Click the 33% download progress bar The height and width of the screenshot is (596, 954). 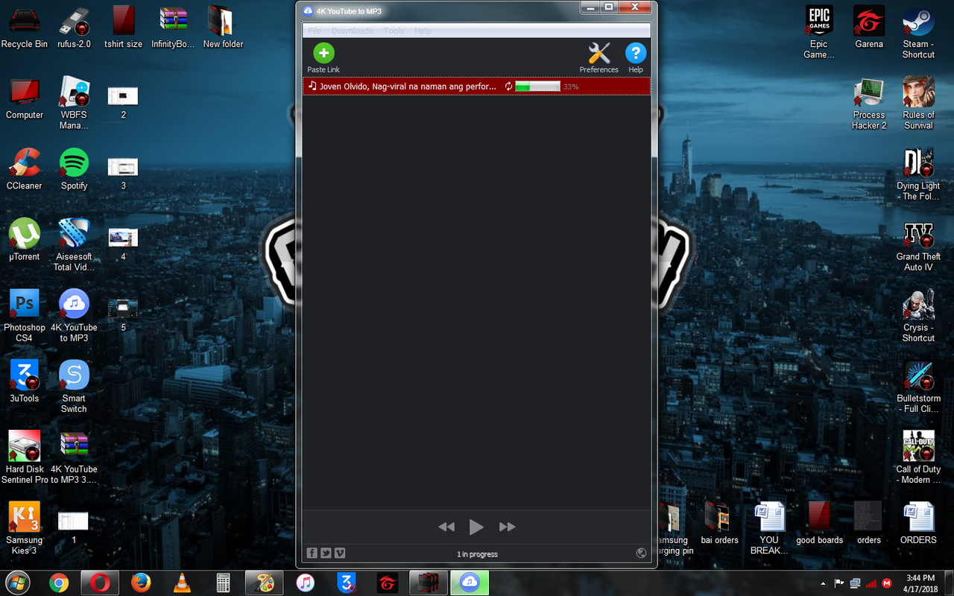click(x=537, y=86)
